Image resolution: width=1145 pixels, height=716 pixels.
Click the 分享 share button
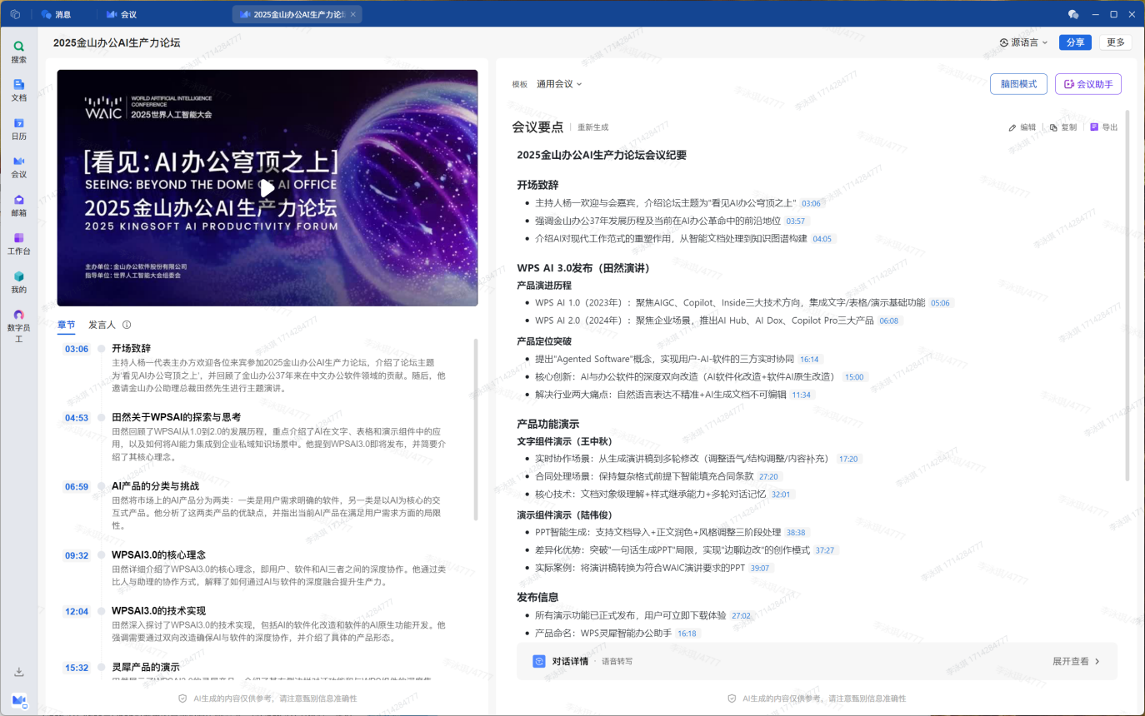(x=1075, y=42)
